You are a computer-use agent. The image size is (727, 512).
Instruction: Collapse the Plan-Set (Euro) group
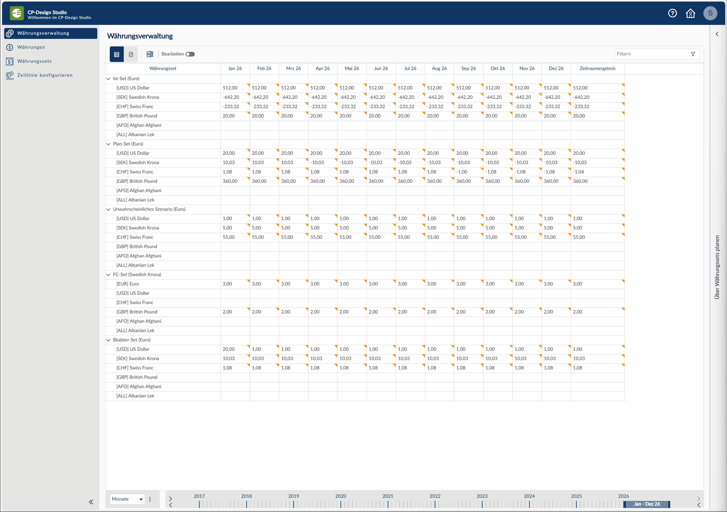[x=108, y=144]
